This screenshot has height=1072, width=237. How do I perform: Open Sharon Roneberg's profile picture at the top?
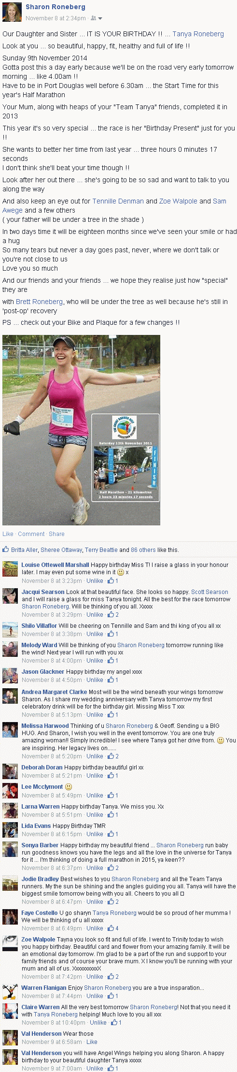pos(12,12)
